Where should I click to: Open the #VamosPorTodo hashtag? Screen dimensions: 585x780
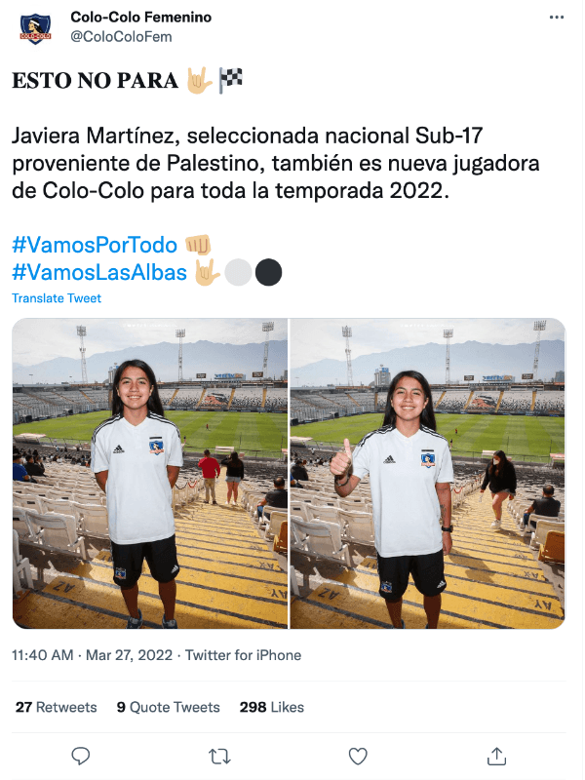coord(95,246)
